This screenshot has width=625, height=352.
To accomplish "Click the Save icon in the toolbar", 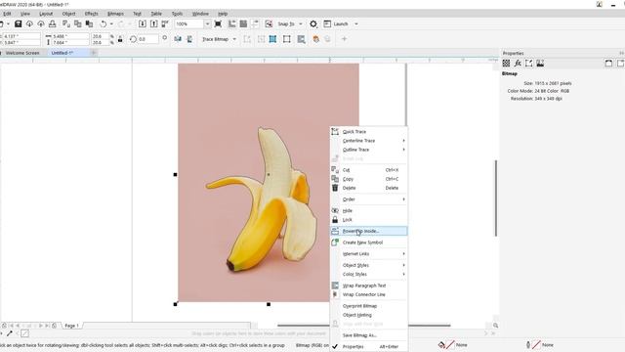I will click(18, 23).
